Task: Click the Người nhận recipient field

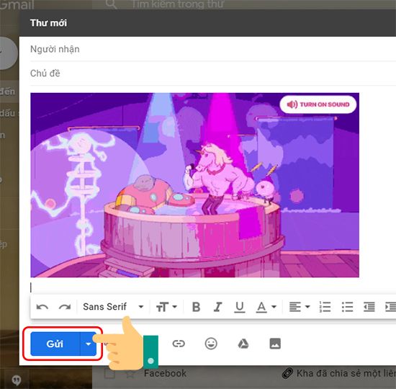Action: [213, 49]
